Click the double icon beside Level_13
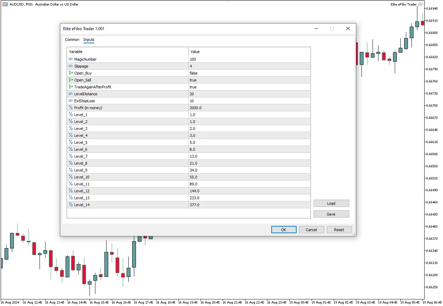The image size is (443, 306). (71, 198)
